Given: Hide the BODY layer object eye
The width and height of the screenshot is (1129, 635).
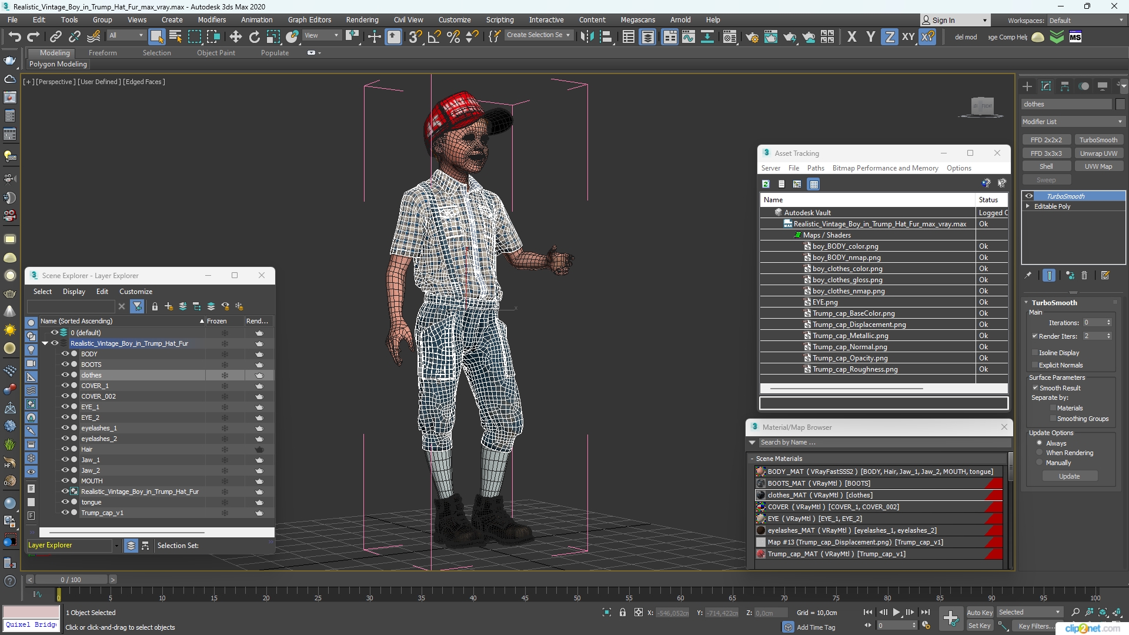Looking at the screenshot, I should (x=65, y=354).
